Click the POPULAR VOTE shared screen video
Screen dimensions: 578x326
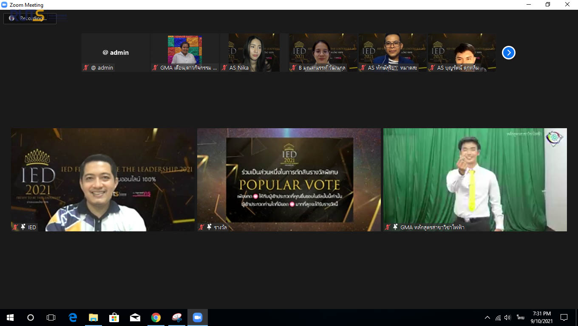[x=289, y=180]
